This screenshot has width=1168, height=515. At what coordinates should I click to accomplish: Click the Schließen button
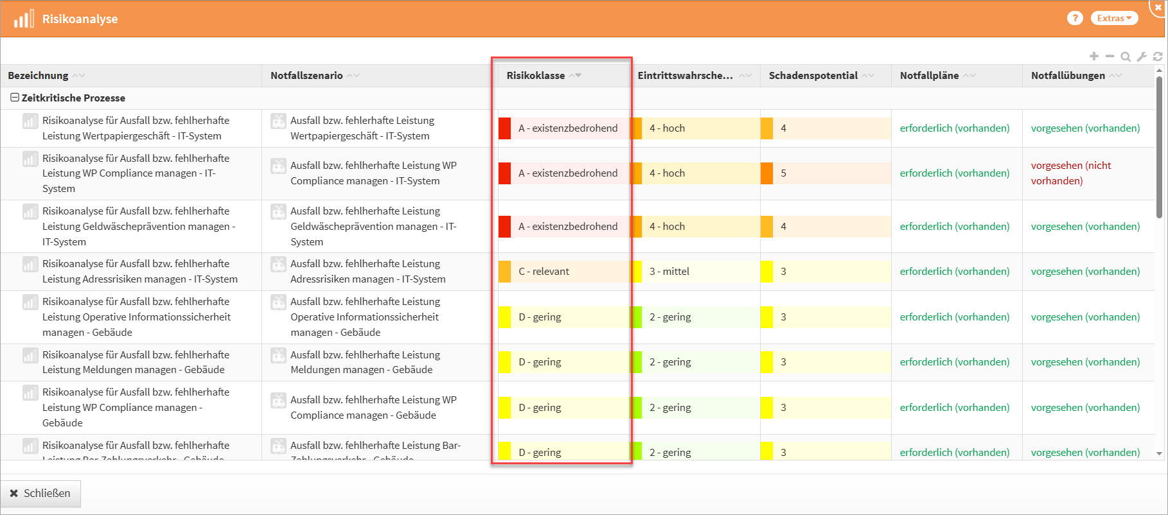(40, 493)
